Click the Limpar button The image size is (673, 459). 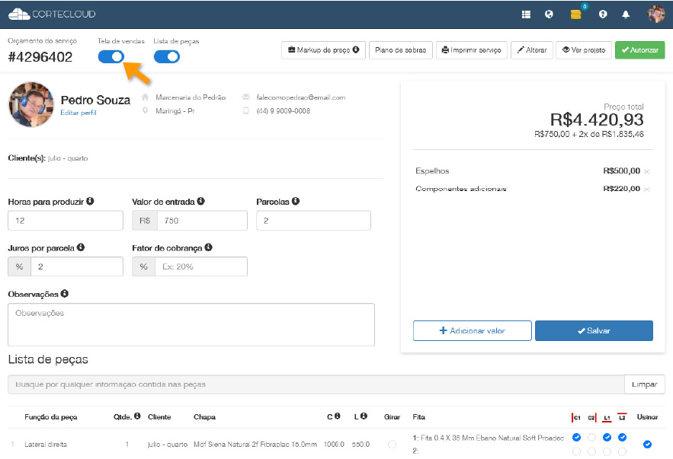[x=644, y=384]
